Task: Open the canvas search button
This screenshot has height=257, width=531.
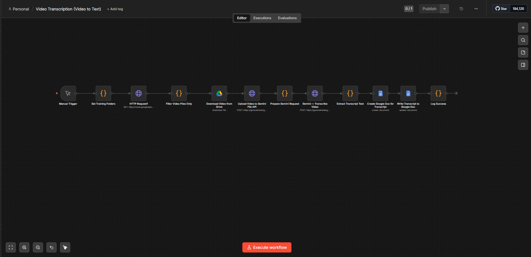Action: point(523,40)
